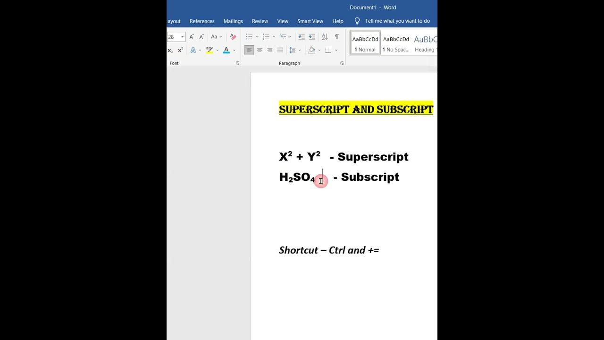Expand shading color options arrow

319,50
